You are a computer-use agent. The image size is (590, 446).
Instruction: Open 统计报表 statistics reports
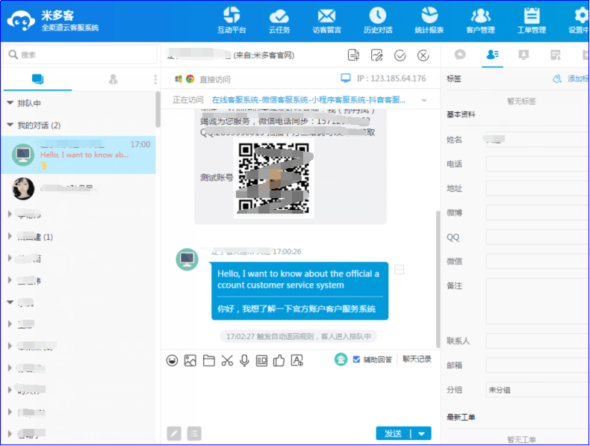(429, 20)
